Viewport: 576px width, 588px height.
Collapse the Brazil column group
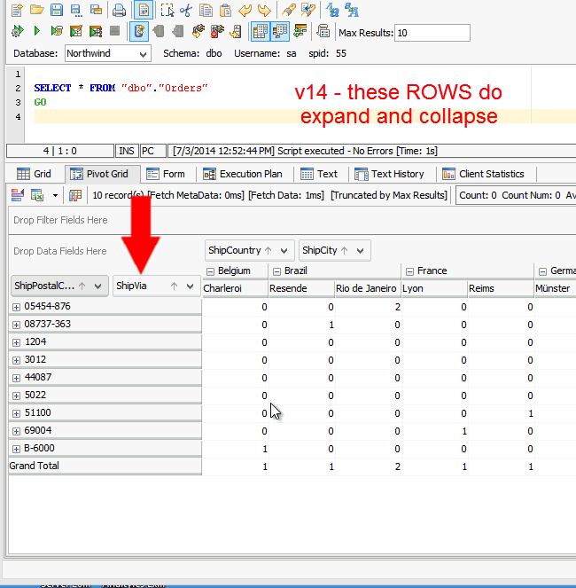[x=276, y=271]
